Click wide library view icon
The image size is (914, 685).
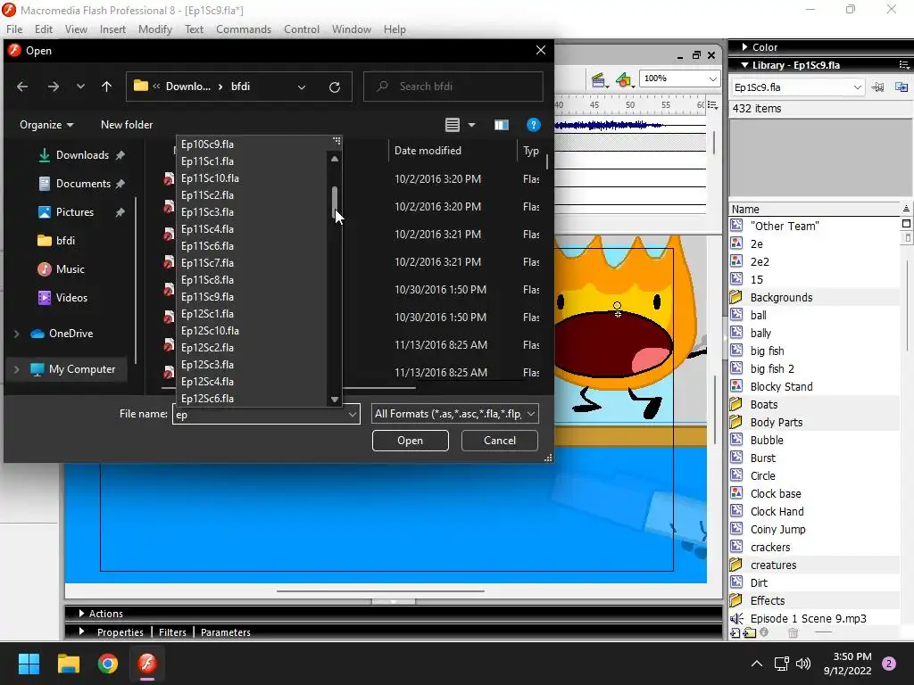click(906, 224)
